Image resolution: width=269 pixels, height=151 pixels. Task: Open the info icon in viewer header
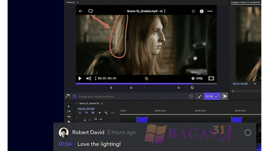(x=202, y=11)
